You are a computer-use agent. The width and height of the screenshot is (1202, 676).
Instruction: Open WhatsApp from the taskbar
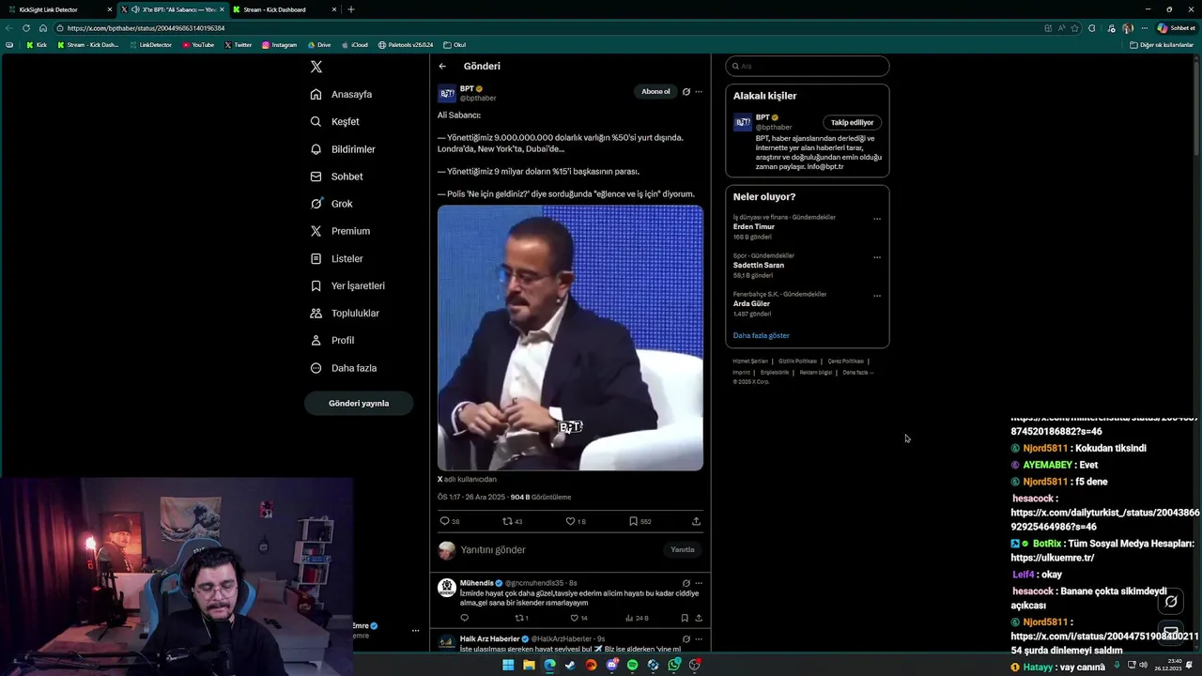(x=674, y=665)
